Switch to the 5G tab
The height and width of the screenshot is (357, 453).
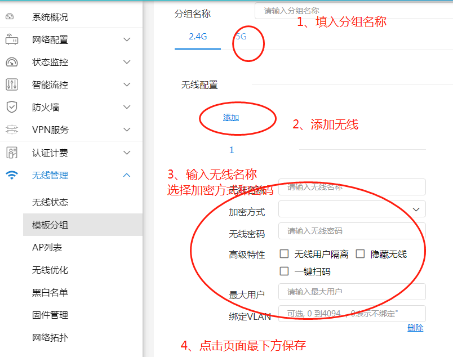tap(241, 37)
